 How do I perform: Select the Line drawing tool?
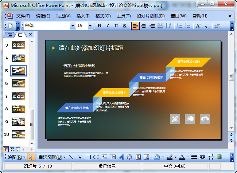click(x=71, y=157)
